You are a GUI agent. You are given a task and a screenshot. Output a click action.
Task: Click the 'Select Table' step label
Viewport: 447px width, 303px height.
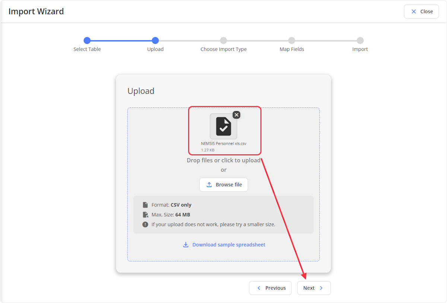point(87,49)
